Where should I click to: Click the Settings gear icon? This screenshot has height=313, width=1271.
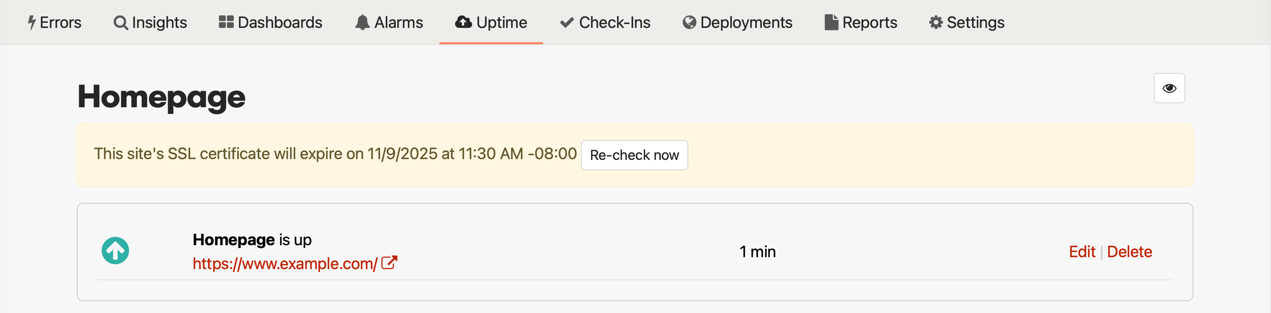coord(936,21)
